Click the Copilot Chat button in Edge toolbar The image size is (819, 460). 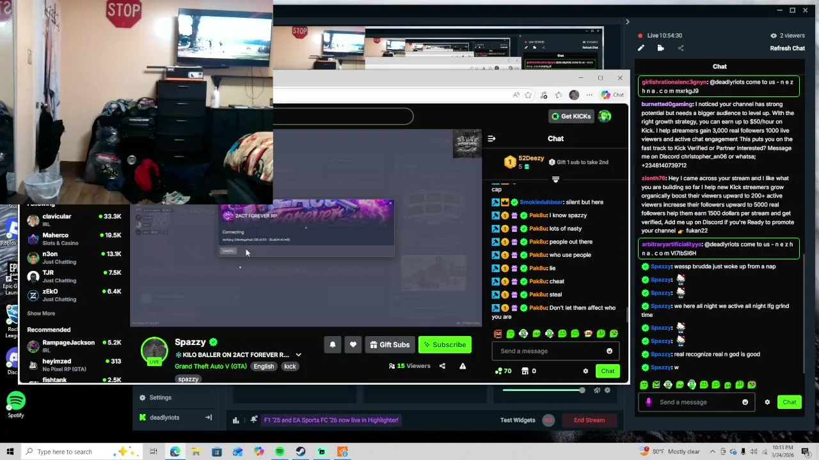[612, 95]
